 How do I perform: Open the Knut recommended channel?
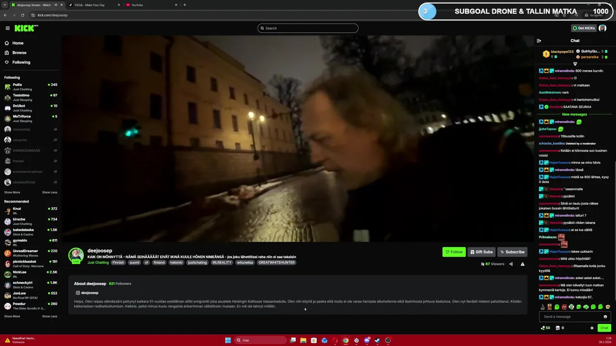[x=31, y=210]
